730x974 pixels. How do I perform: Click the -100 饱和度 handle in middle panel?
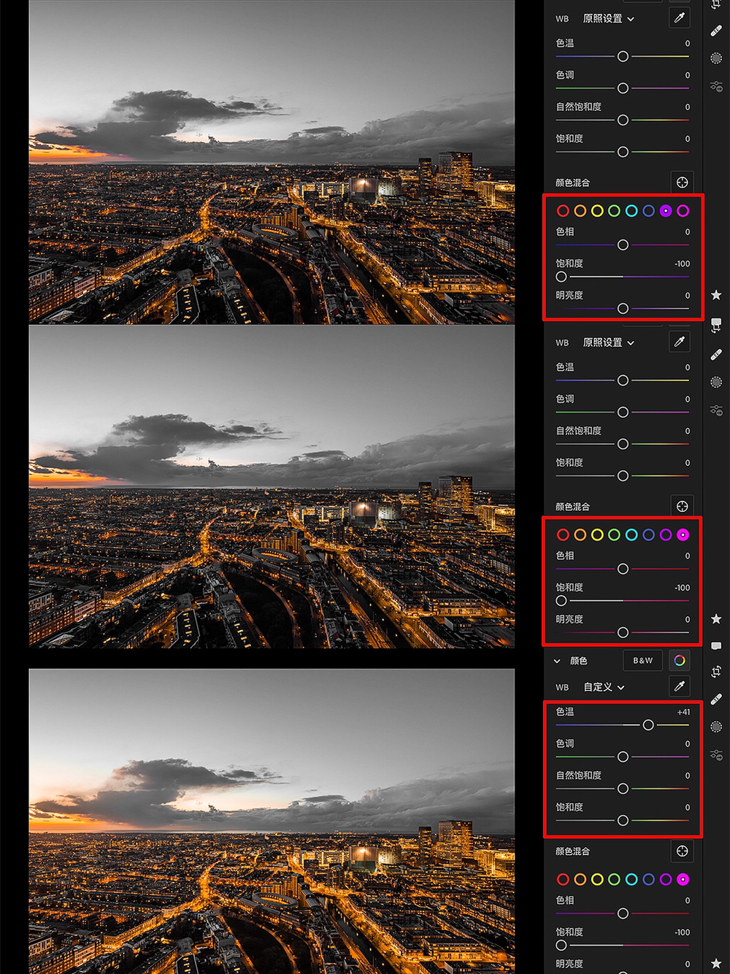(x=561, y=601)
